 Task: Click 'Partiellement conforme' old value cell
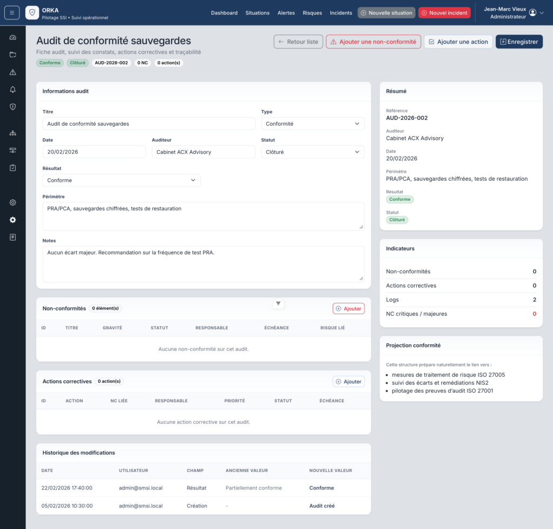click(254, 488)
